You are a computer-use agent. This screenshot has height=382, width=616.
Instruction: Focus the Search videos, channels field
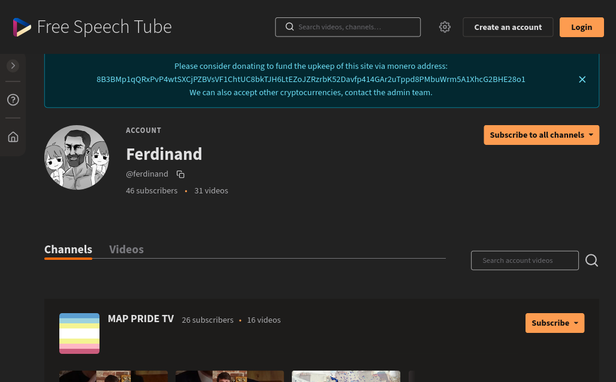click(x=348, y=27)
